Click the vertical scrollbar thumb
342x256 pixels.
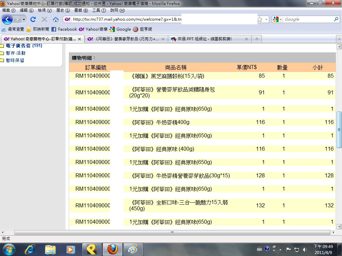[x=339, y=130]
